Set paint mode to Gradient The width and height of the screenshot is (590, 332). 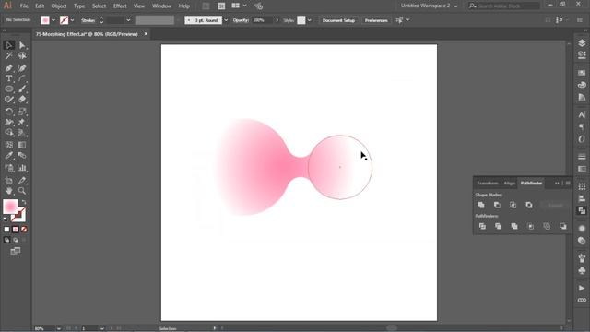pos(16,230)
